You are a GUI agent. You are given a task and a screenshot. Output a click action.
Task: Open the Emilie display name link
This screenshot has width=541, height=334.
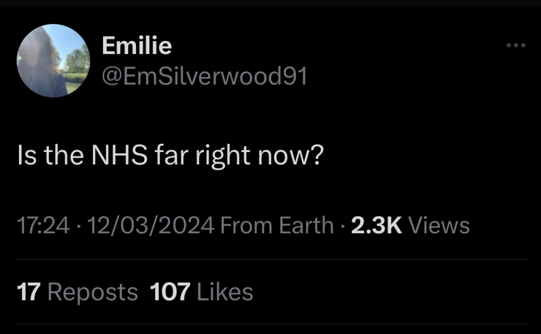(137, 46)
